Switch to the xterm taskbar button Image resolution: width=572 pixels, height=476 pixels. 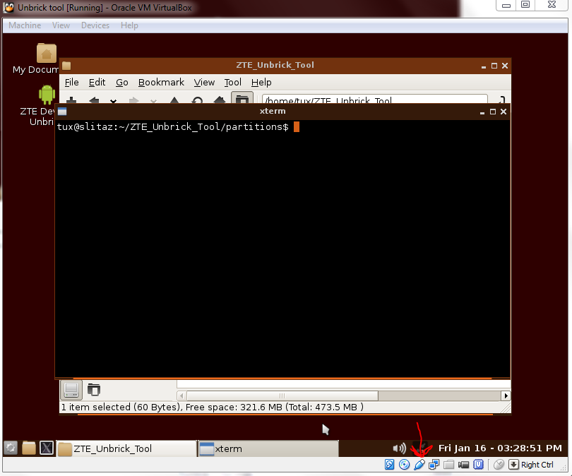click(x=268, y=448)
